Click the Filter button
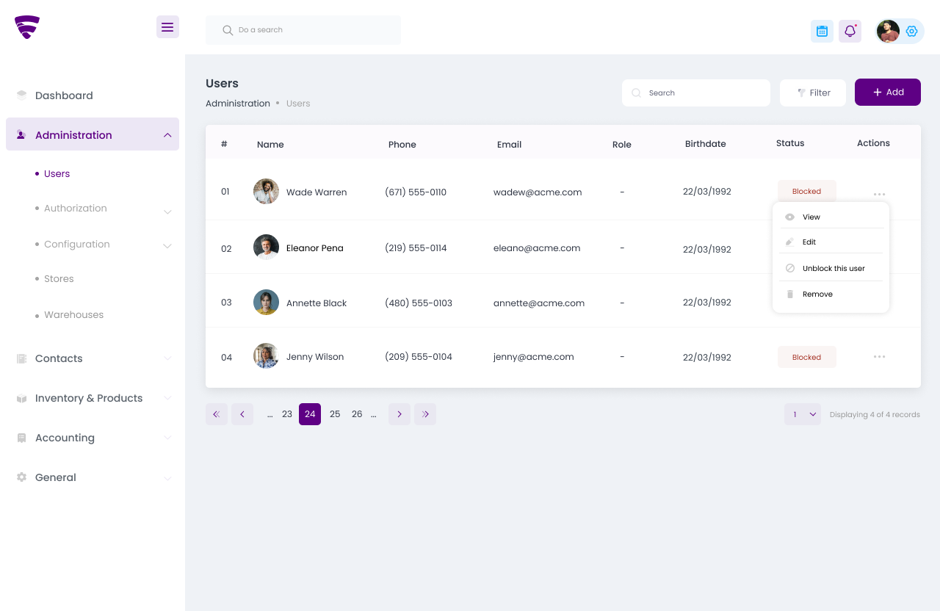The width and height of the screenshot is (940, 611). 813,93
